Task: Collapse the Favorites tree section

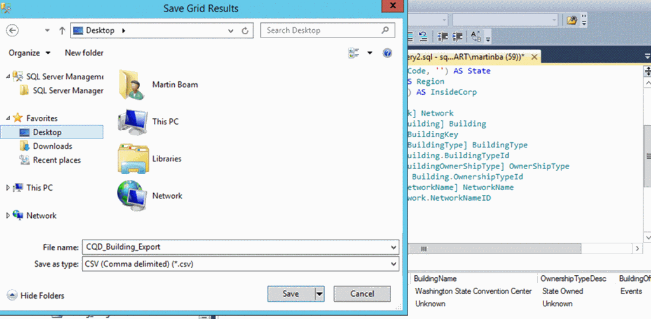Action: click(x=8, y=118)
